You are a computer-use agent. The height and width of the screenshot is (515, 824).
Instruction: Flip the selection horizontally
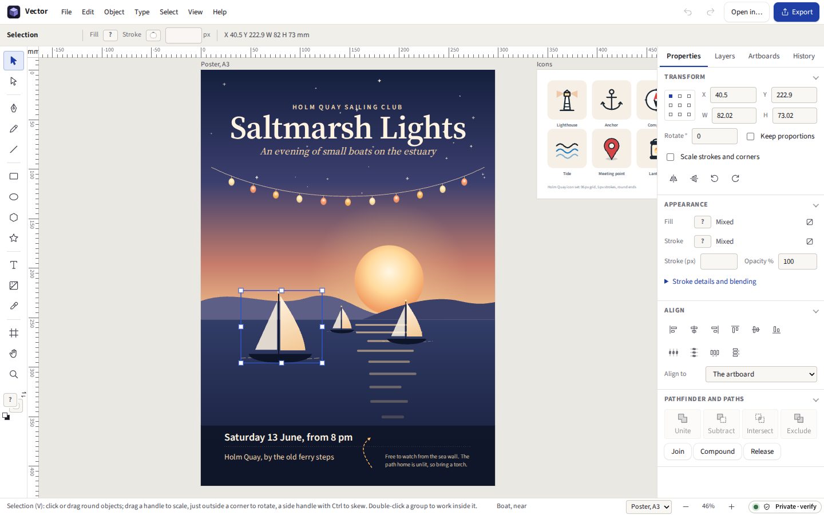click(674, 179)
